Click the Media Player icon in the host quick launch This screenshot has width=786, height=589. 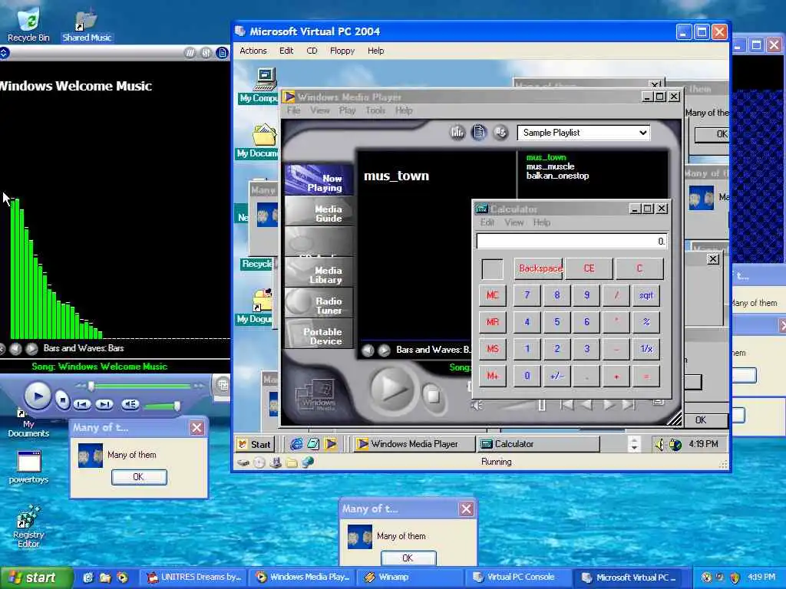click(x=122, y=577)
